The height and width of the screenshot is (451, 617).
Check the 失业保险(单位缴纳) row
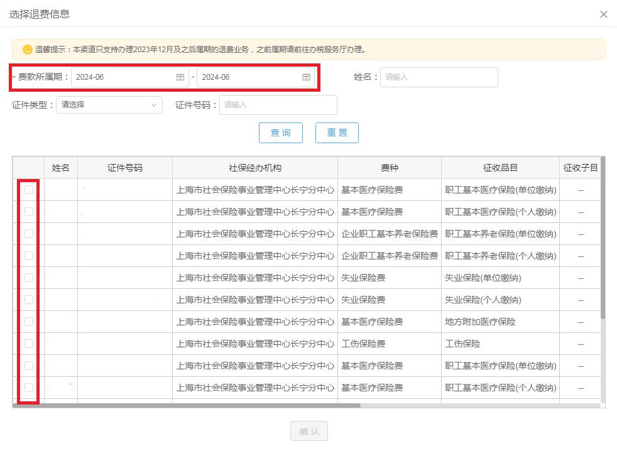(x=29, y=278)
